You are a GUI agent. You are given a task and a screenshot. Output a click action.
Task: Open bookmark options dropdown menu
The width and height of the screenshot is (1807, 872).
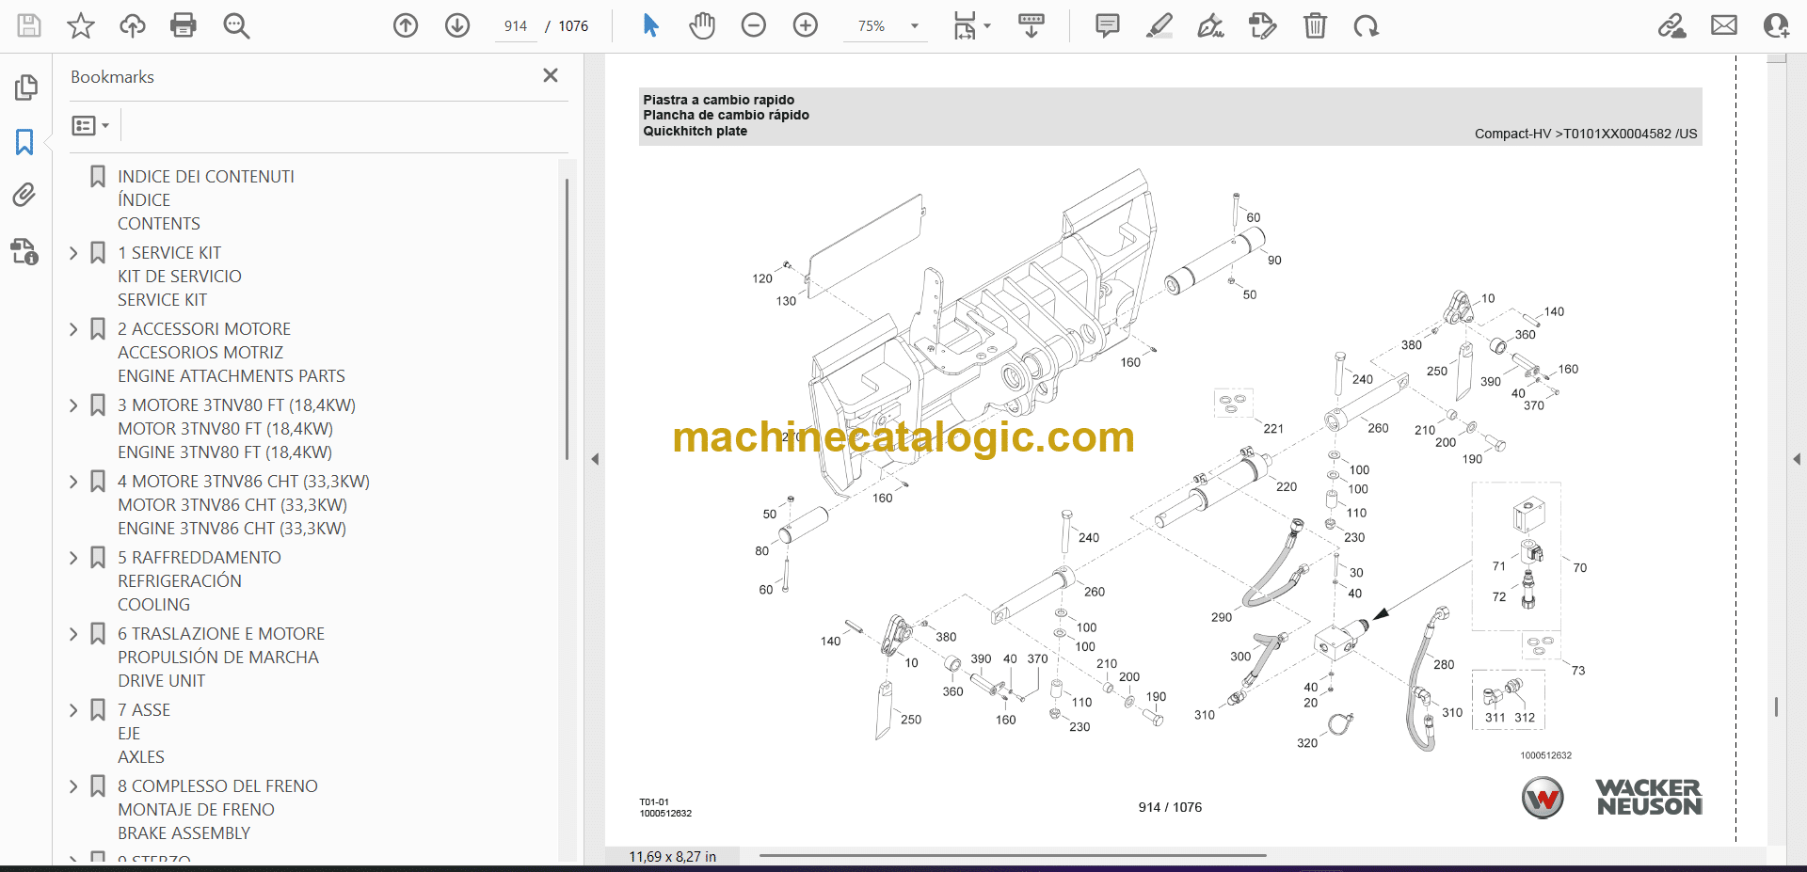point(90,125)
